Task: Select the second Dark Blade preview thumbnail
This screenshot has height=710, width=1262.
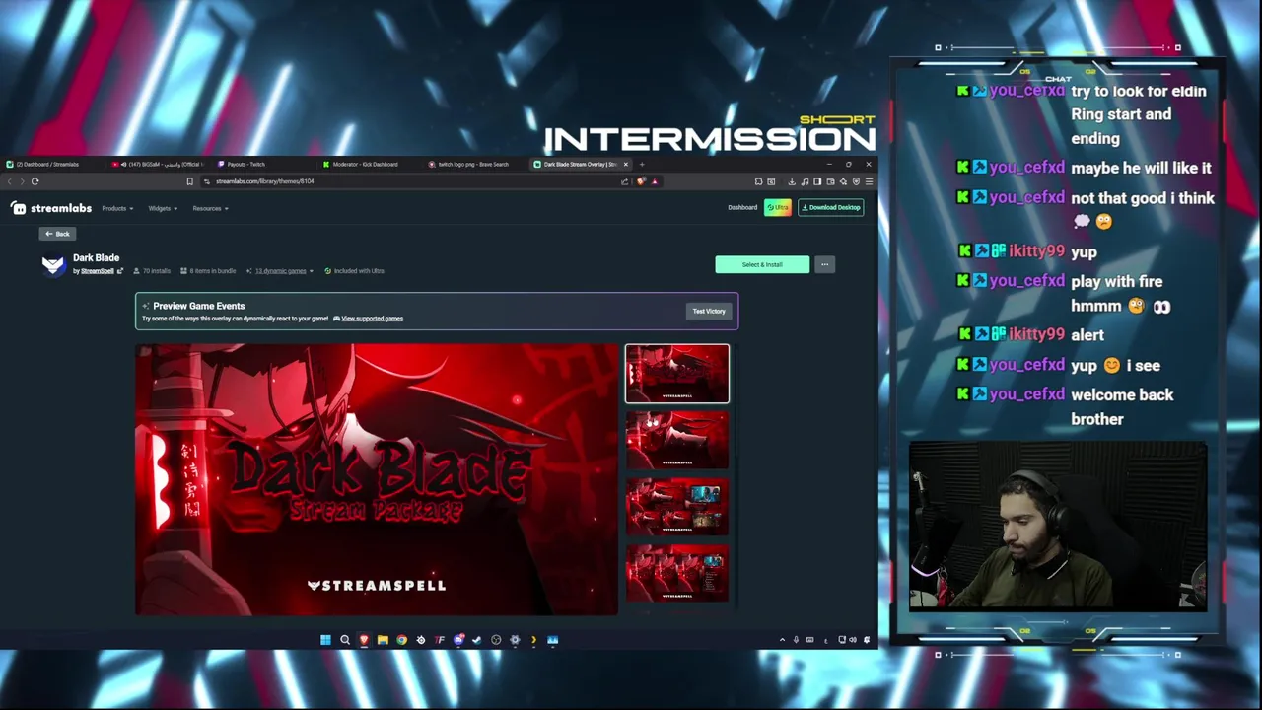Action: point(677,440)
